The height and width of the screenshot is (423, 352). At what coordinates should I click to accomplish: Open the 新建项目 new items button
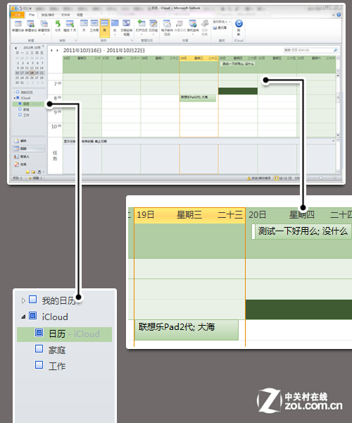44,27
